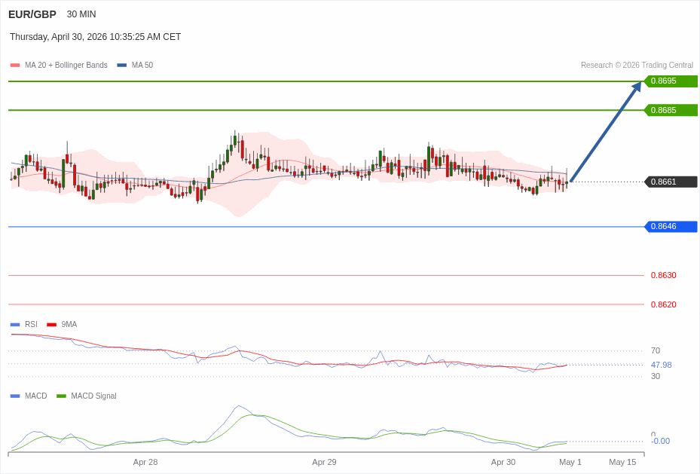Select May 15 on the time axis
Viewport: 700px width, 474px height.
pyautogui.click(x=622, y=462)
